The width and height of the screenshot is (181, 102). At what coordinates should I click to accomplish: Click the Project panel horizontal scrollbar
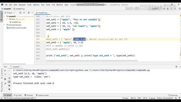pyautogui.click(x=14, y=64)
